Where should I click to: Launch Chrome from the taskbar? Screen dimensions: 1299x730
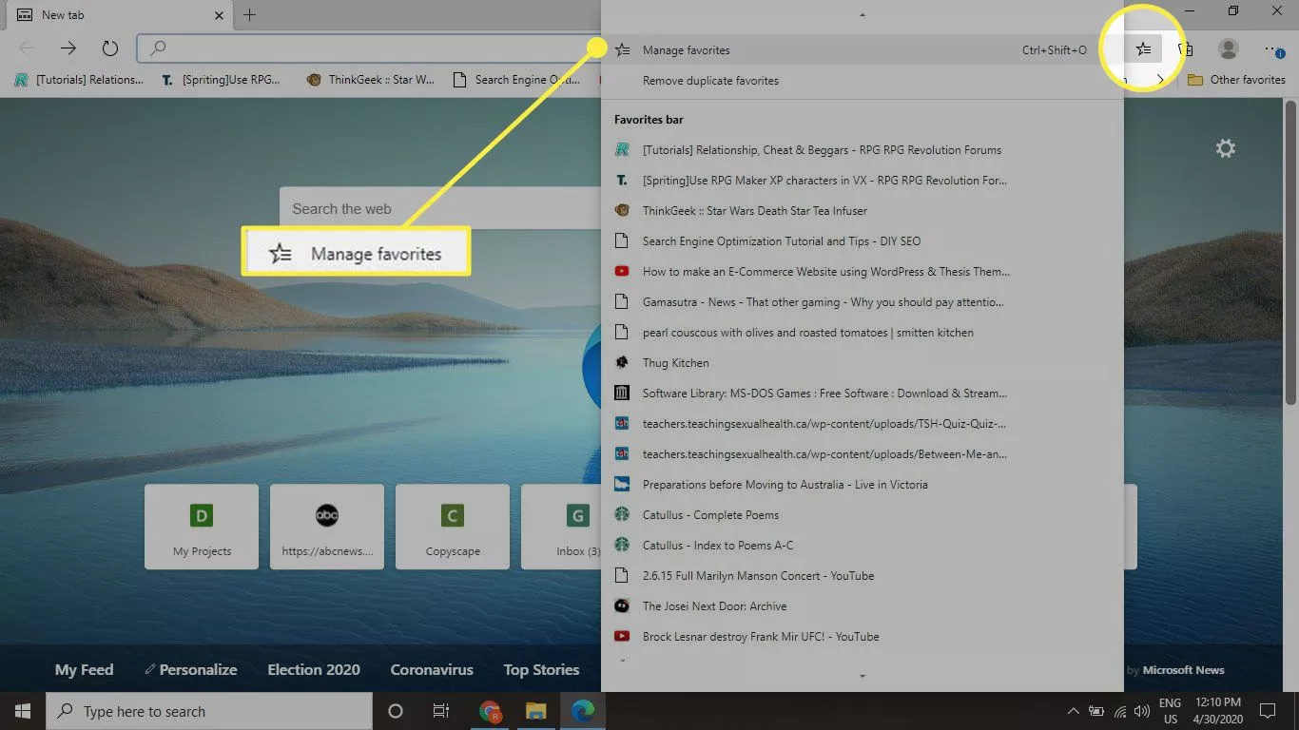[x=491, y=711]
